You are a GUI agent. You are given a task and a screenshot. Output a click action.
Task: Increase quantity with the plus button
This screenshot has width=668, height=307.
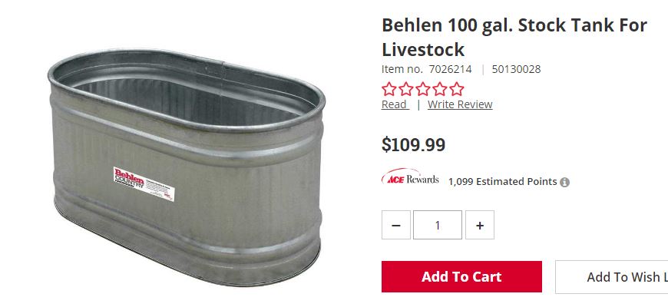[x=480, y=225]
